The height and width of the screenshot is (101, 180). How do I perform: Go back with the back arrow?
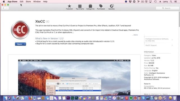point(3,8)
